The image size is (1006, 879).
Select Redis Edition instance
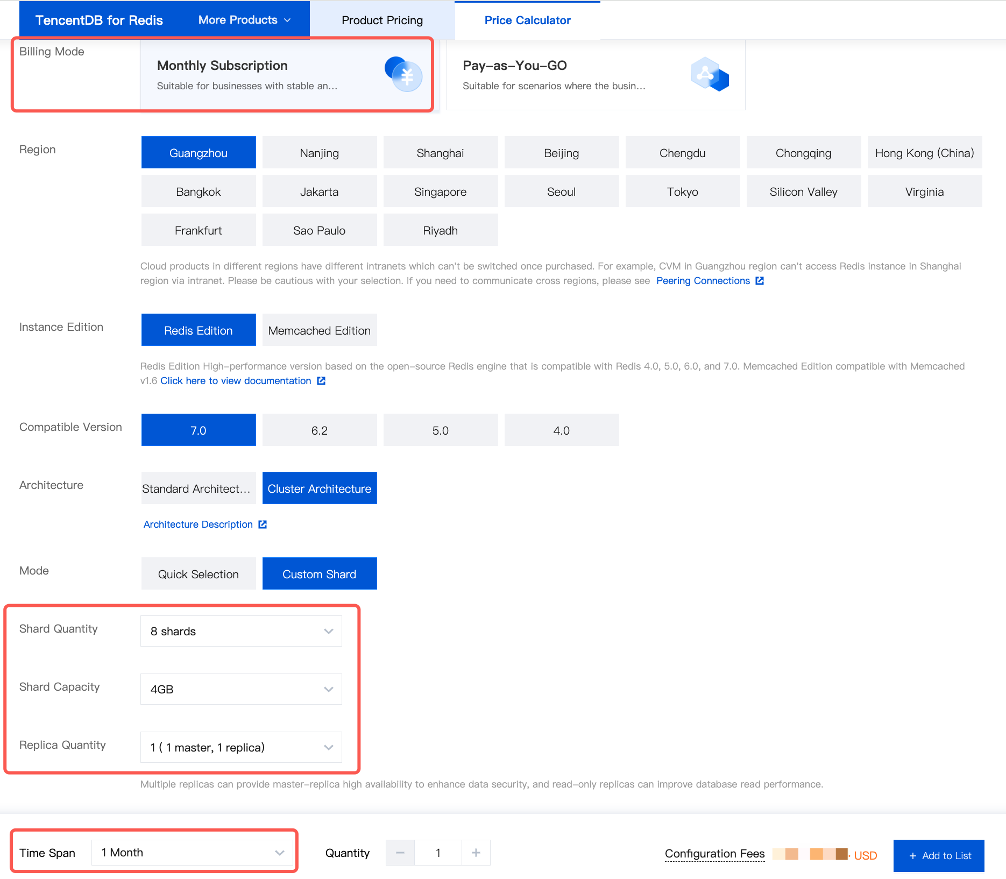pyautogui.click(x=199, y=330)
